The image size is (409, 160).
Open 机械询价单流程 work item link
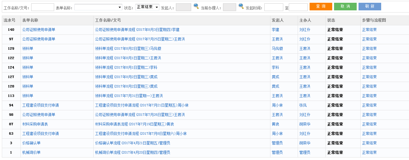[x=132, y=153]
